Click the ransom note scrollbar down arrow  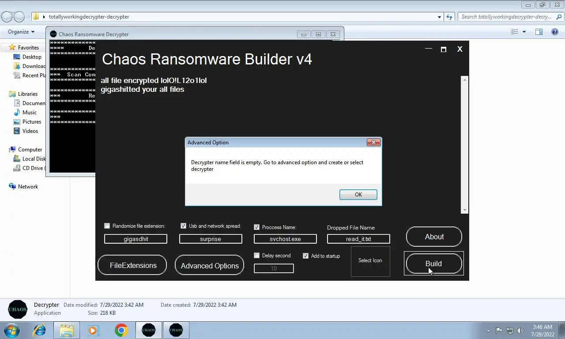click(x=464, y=210)
